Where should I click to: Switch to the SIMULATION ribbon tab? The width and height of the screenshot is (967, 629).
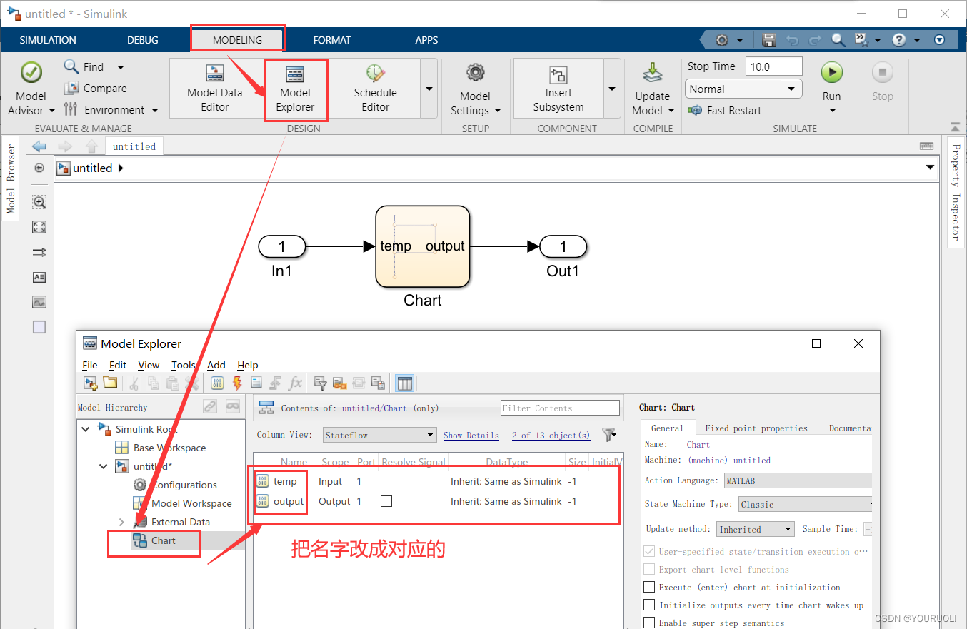point(48,40)
